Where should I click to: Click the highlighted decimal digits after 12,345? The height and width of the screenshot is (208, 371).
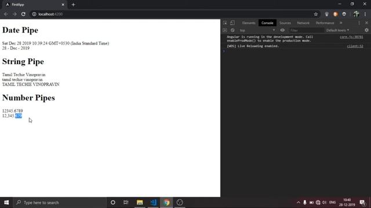[x=19, y=116]
